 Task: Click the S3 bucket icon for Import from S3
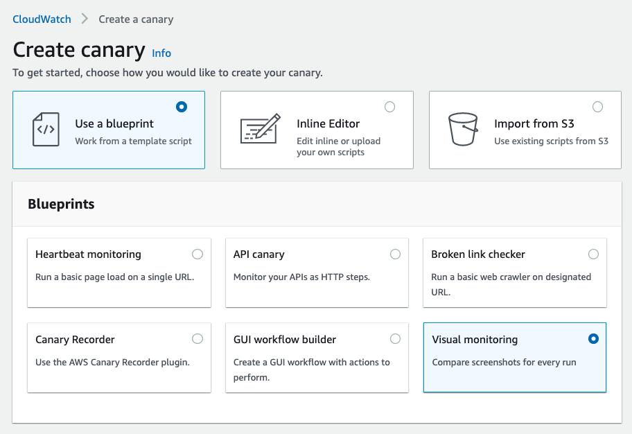click(462, 129)
